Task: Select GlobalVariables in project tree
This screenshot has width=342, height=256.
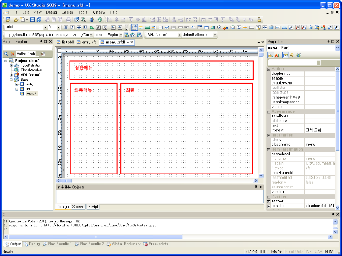Action: [32, 70]
